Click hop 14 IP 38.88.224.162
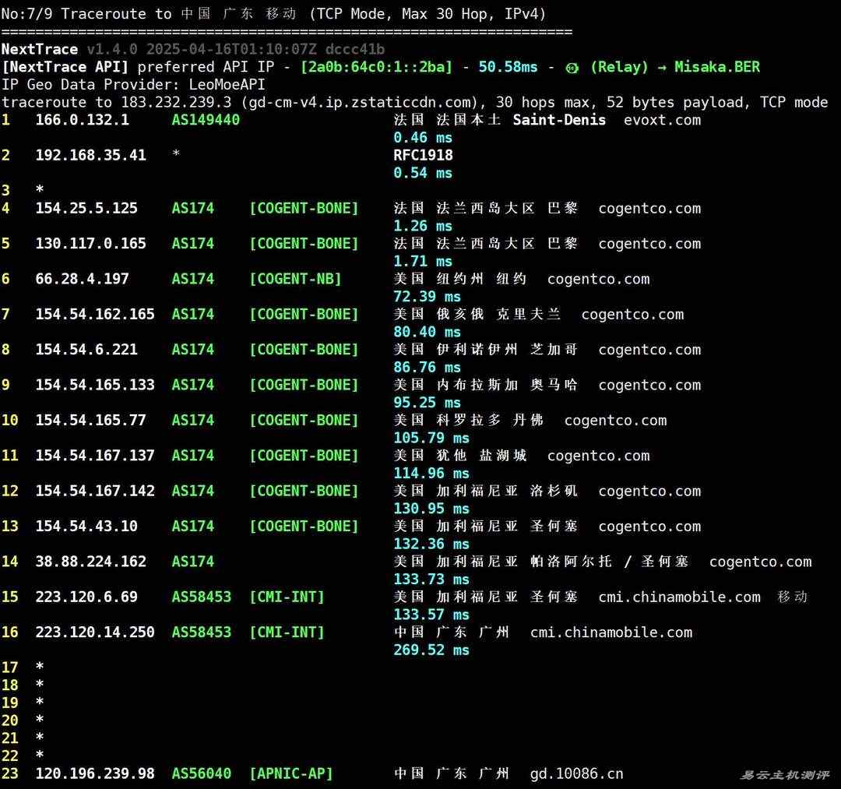Screen dimensions: 841x789 [90, 562]
